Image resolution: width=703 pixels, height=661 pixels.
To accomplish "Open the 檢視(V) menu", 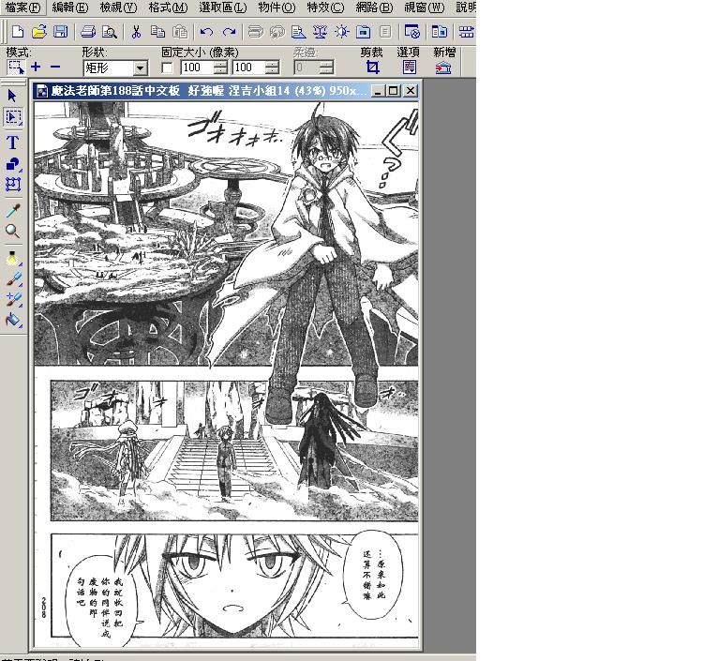I will [118, 8].
